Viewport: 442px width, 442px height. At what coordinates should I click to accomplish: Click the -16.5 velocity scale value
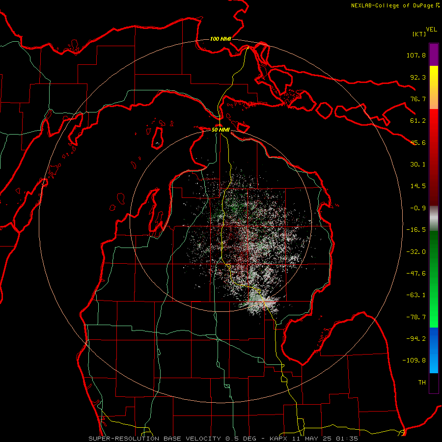(x=416, y=230)
